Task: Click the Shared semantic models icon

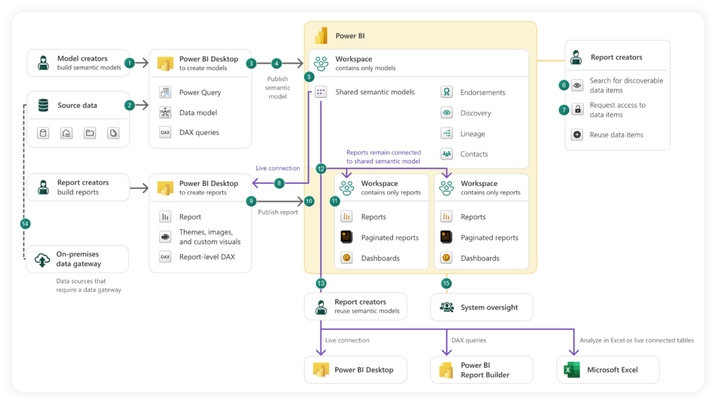Action: (x=320, y=92)
